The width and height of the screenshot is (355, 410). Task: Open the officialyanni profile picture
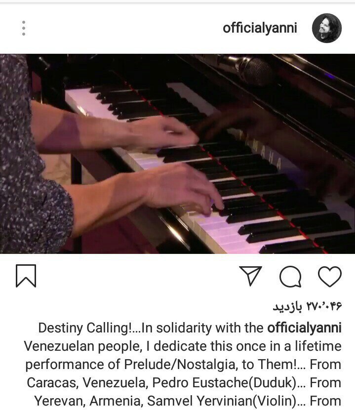pos(327,28)
